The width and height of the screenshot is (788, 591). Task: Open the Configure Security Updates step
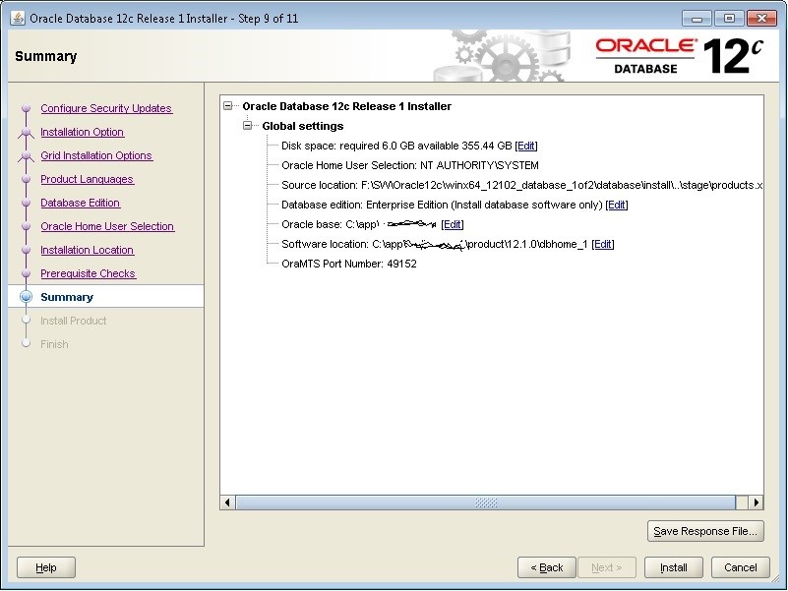point(106,108)
